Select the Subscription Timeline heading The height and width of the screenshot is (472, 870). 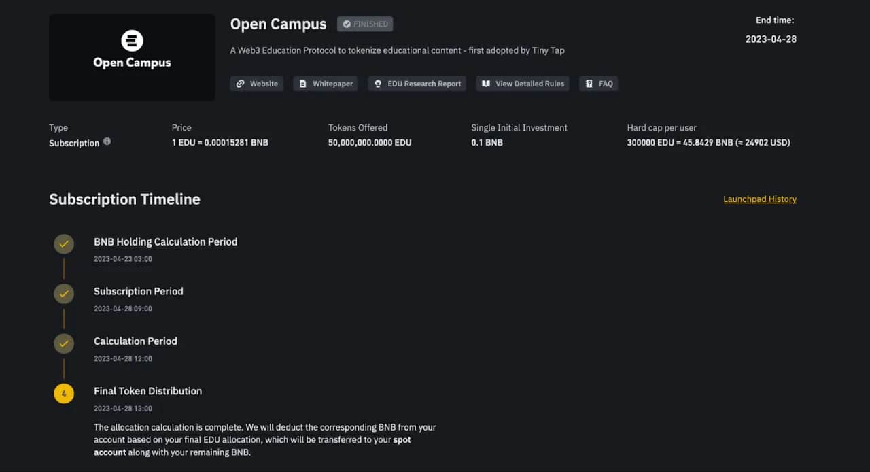click(x=124, y=199)
